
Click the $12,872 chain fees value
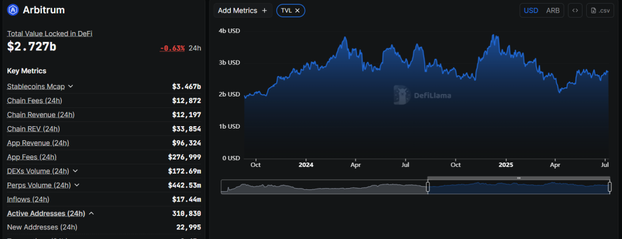(186, 101)
